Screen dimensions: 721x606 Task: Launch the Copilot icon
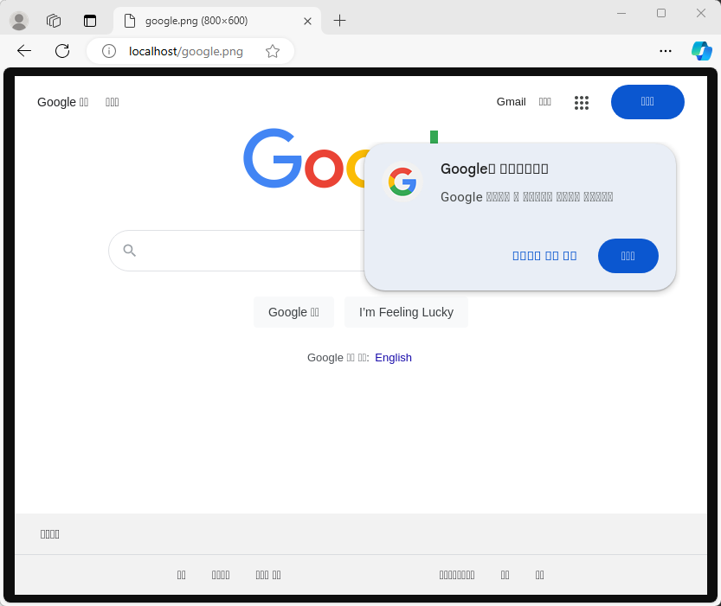pos(701,51)
